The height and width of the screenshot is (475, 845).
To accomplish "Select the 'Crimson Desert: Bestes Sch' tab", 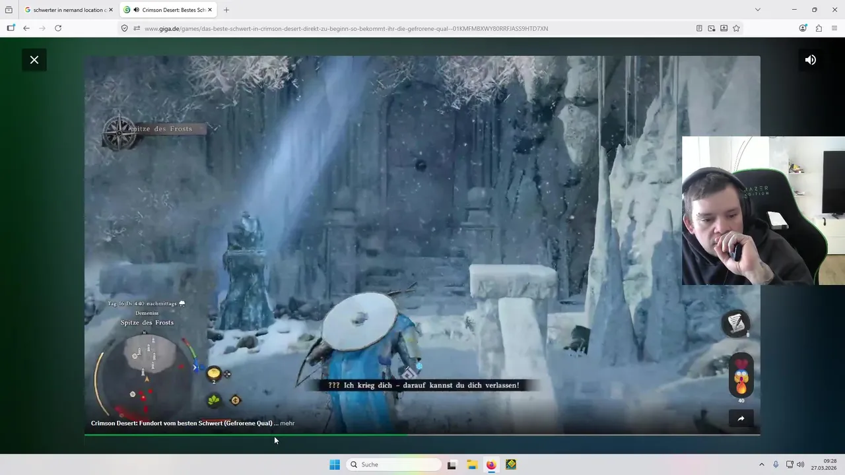I will (x=168, y=10).
